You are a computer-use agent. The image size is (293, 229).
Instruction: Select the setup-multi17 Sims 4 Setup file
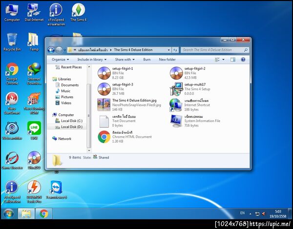[x=190, y=89]
